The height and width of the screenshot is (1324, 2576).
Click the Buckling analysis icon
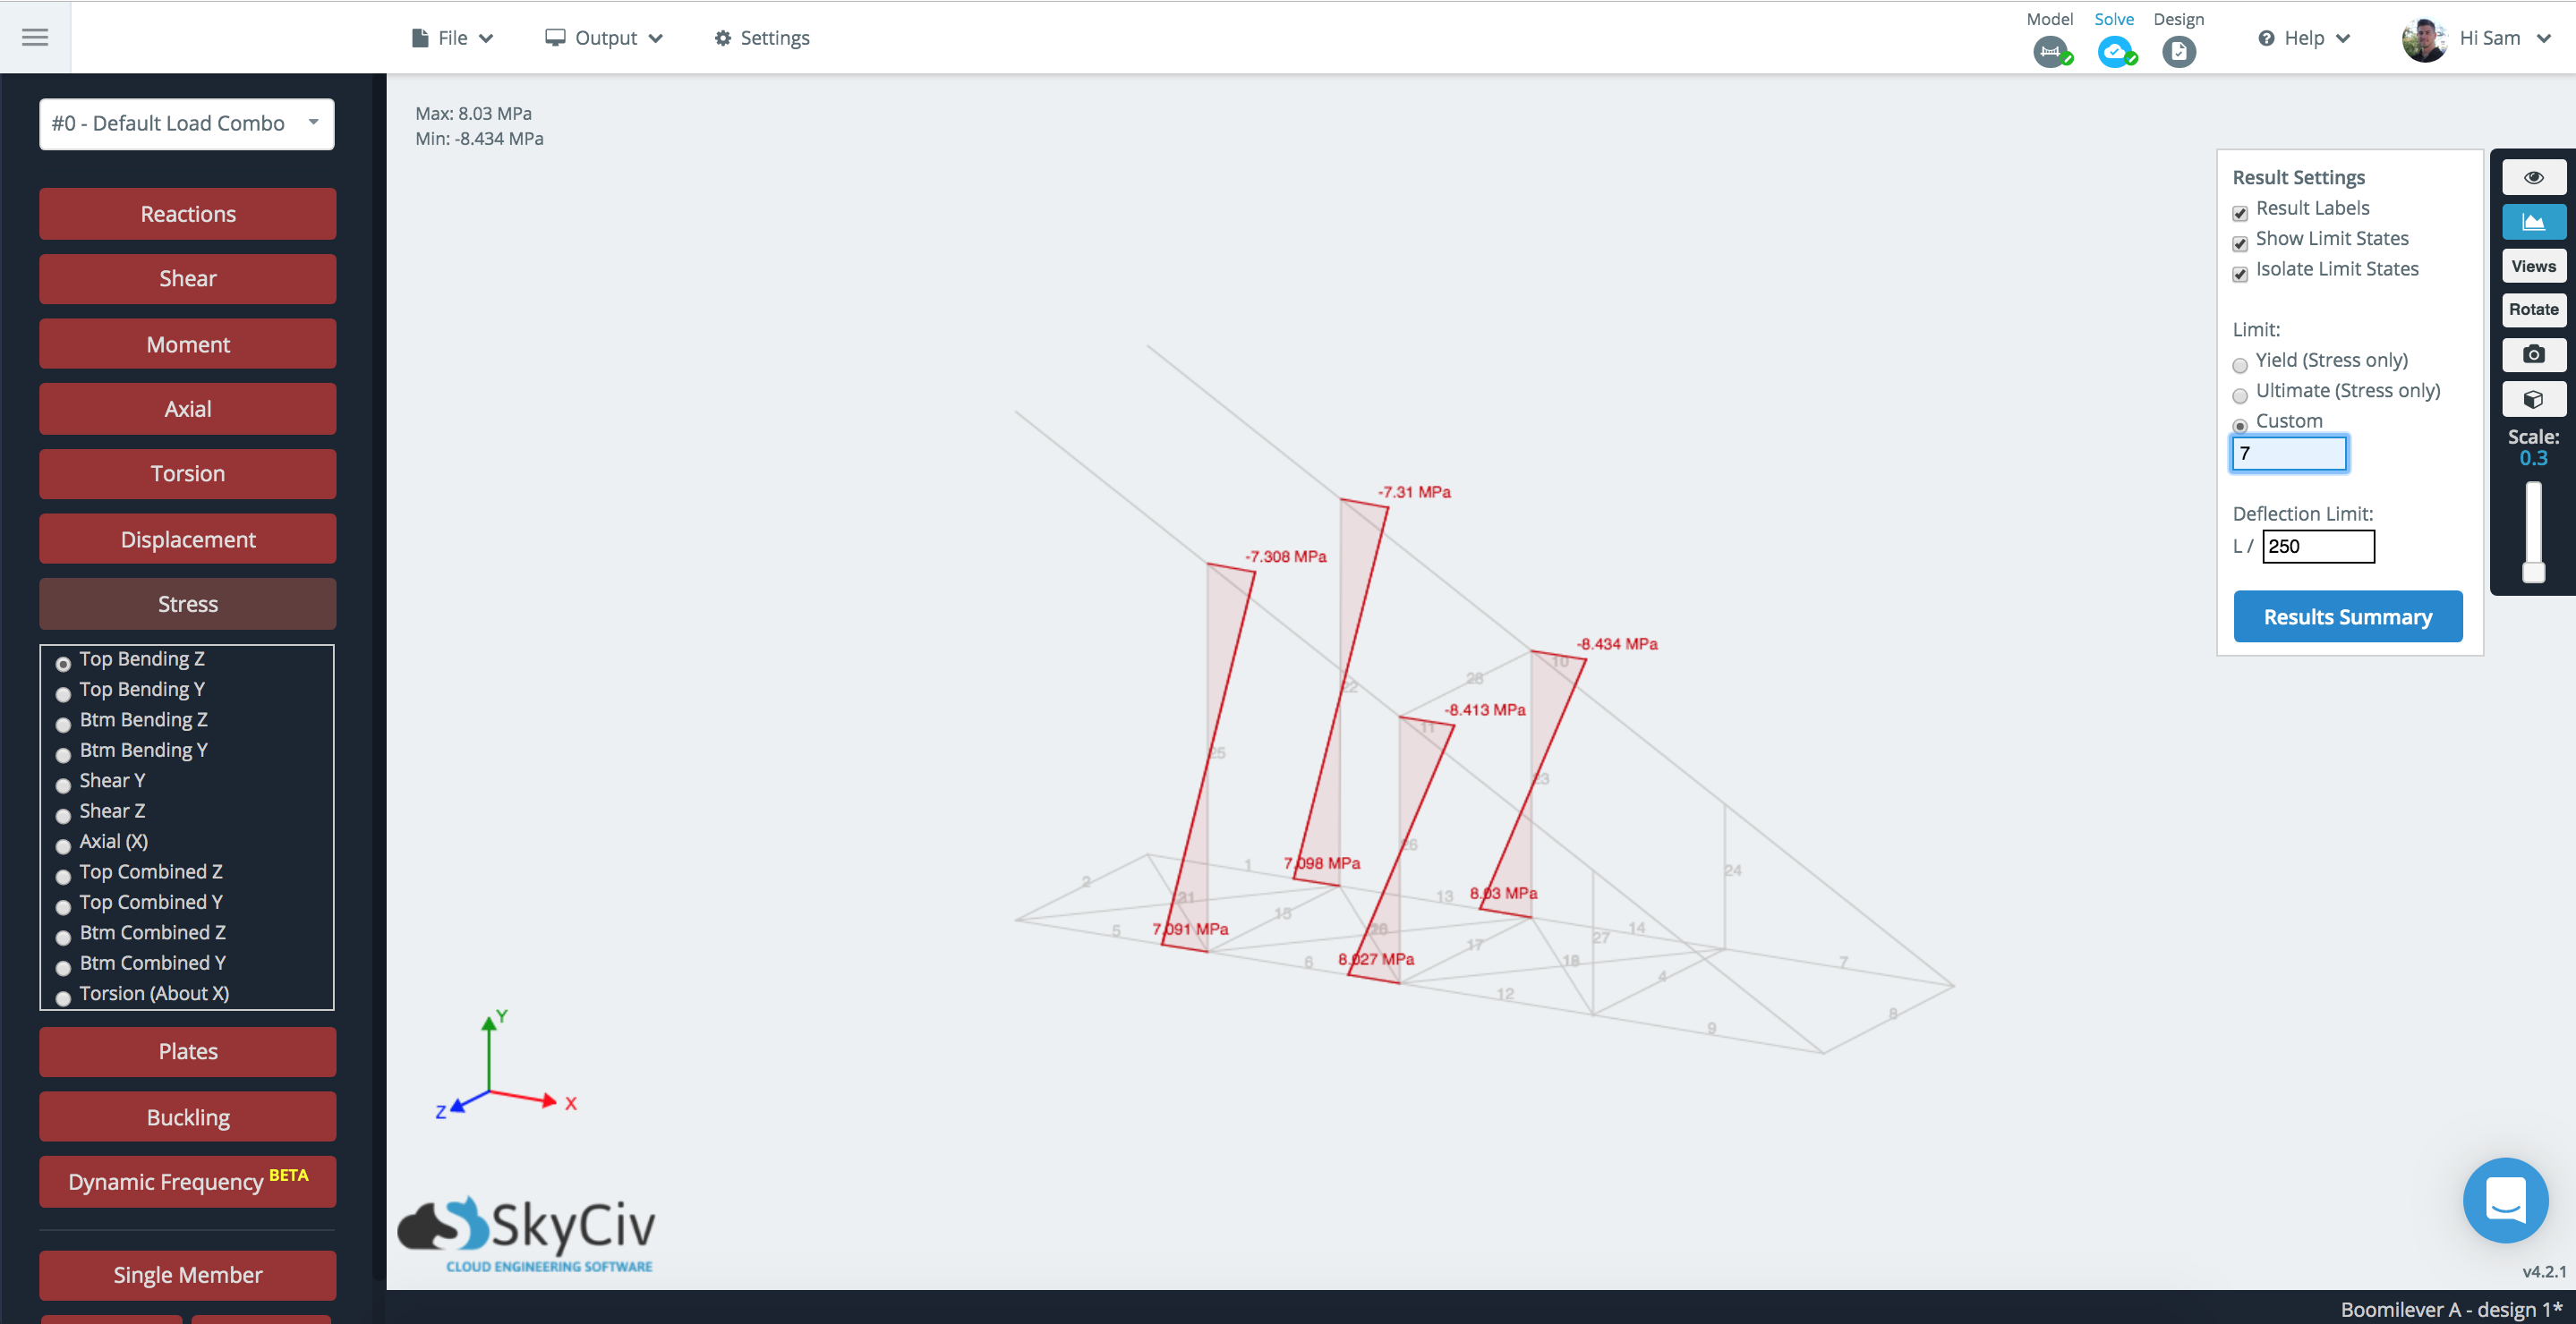[x=186, y=1116]
